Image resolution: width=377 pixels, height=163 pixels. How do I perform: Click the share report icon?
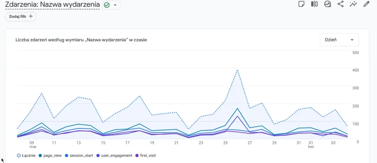(340, 4)
